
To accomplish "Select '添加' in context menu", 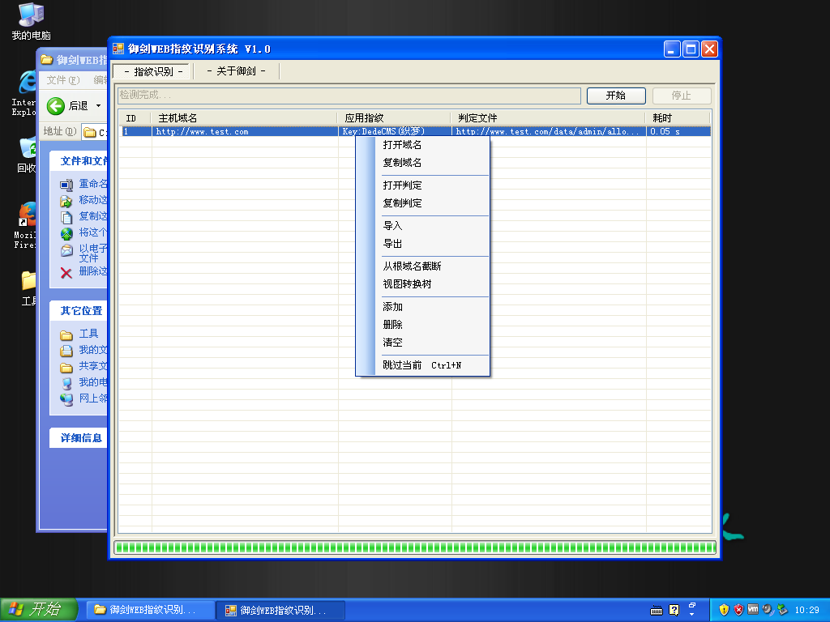I will [x=392, y=307].
